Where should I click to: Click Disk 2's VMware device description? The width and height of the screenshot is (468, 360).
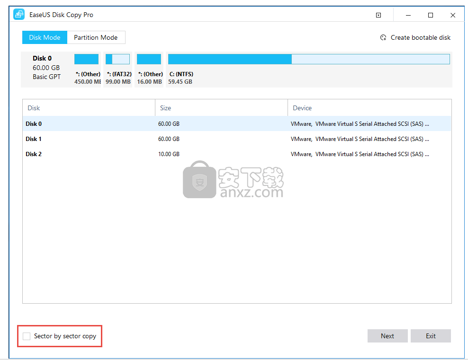click(x=360, y=154)
